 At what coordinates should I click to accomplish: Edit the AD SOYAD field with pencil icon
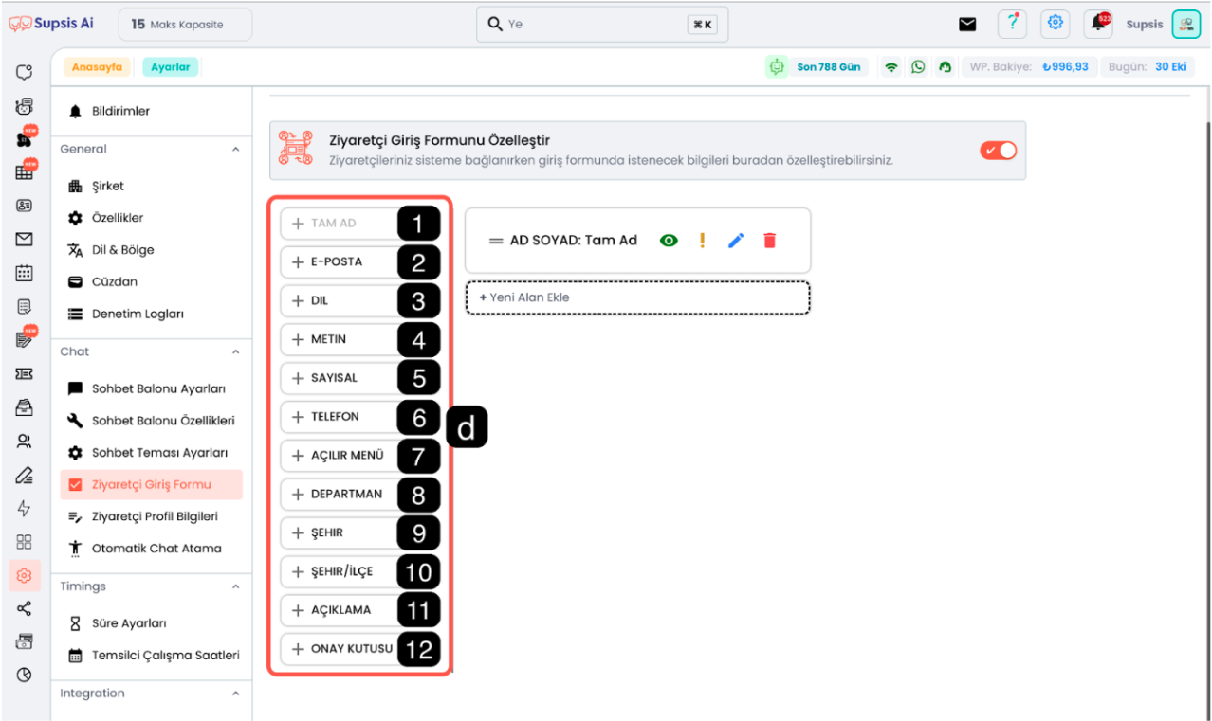pyautogui.click(x=736, y=241)
